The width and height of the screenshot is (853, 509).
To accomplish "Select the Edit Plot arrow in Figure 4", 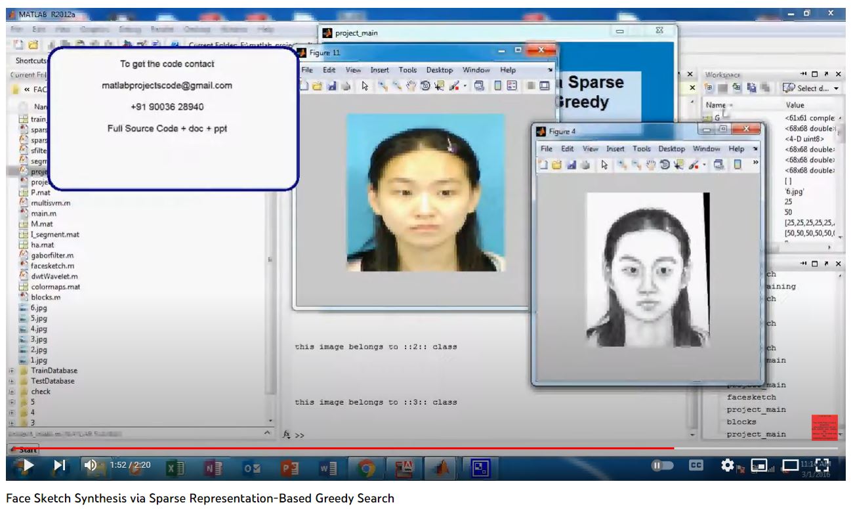I will tap(603, 165).
